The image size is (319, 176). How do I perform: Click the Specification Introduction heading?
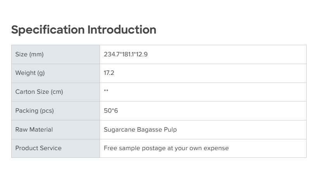point(84,30)
